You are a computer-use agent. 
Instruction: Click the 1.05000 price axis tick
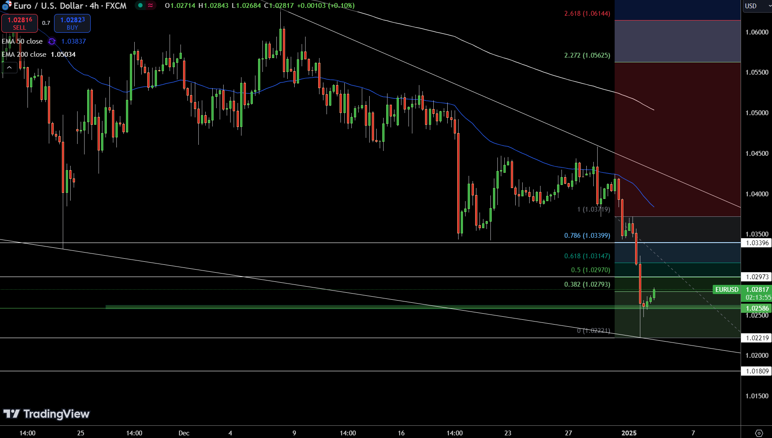757,113
